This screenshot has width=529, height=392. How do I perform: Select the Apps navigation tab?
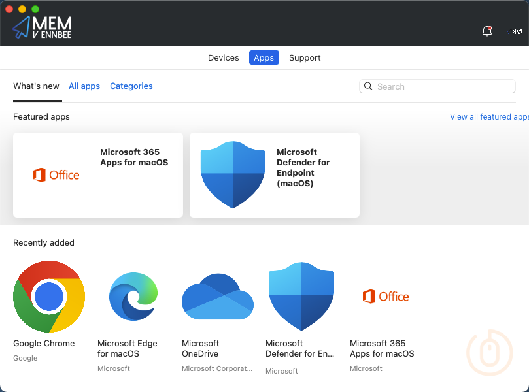click(264, 57)
